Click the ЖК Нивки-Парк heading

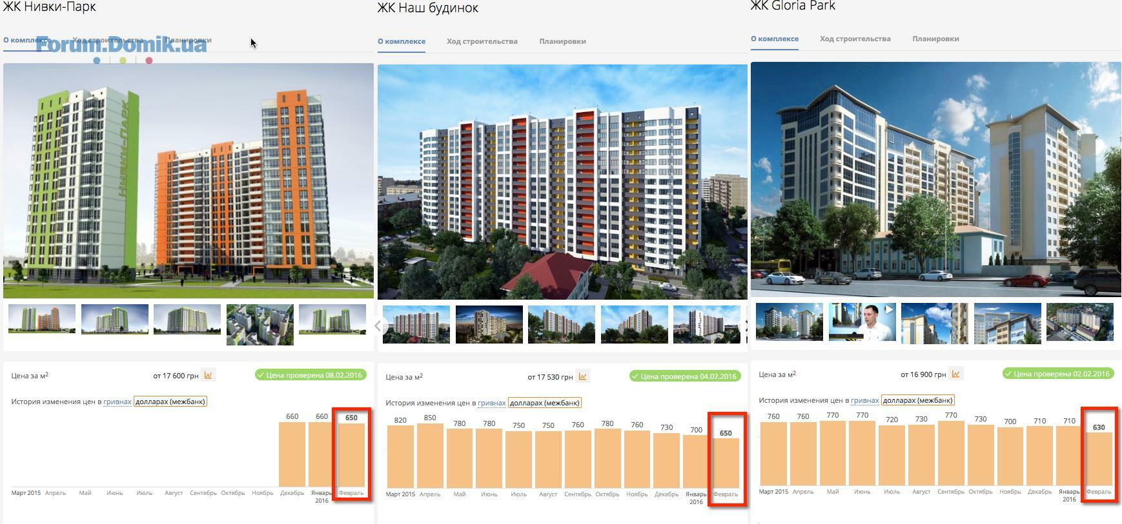[50, 7]
